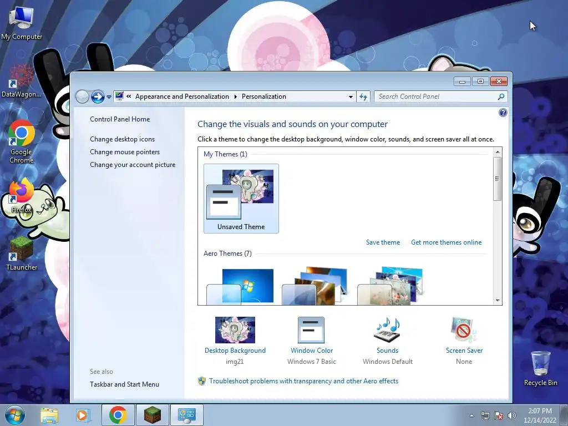The height and width of the screenshot is (426, 568).
Task: Open recent pages dropdown arrow
Action: [x=109, y=97]
